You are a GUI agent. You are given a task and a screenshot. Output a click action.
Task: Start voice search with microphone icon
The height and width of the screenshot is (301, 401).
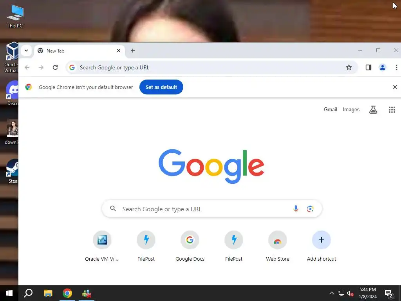tap(296, 209)
